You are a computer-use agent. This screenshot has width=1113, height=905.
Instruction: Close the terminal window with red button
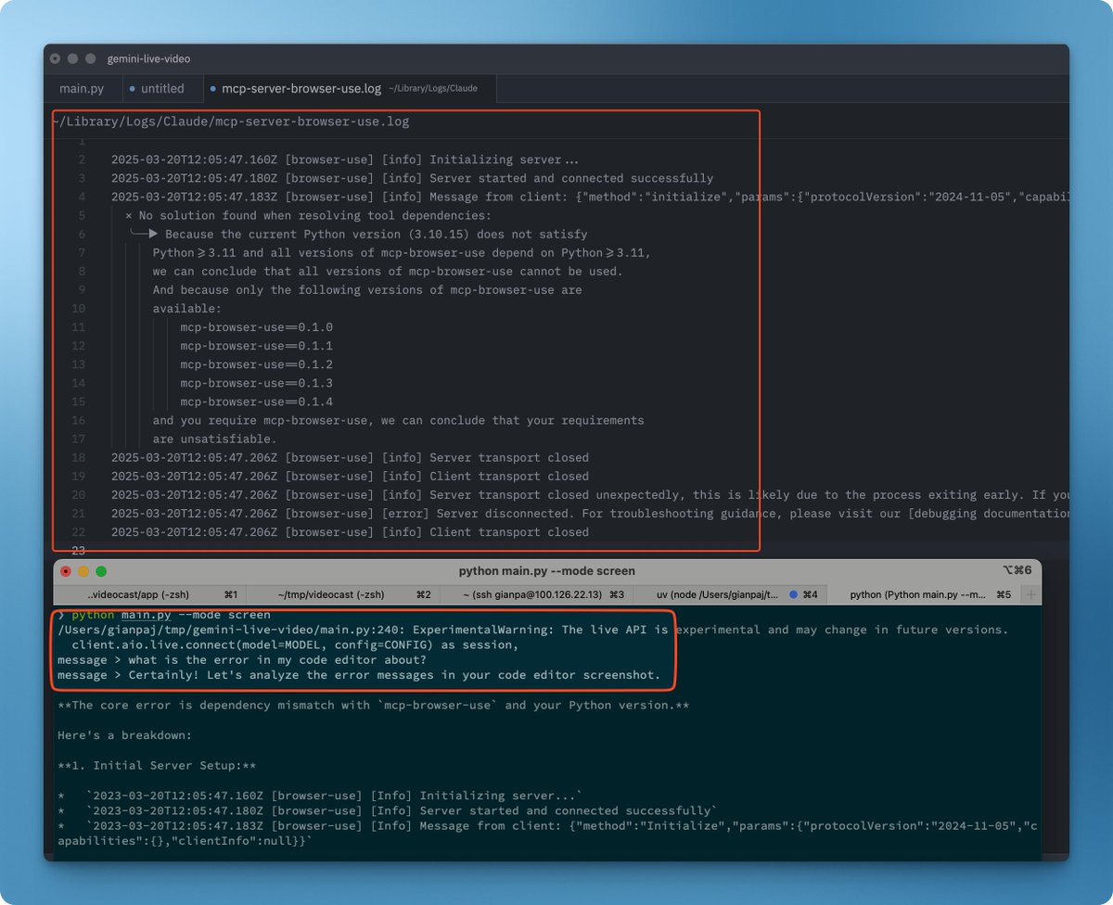click(x=66, y=571)
